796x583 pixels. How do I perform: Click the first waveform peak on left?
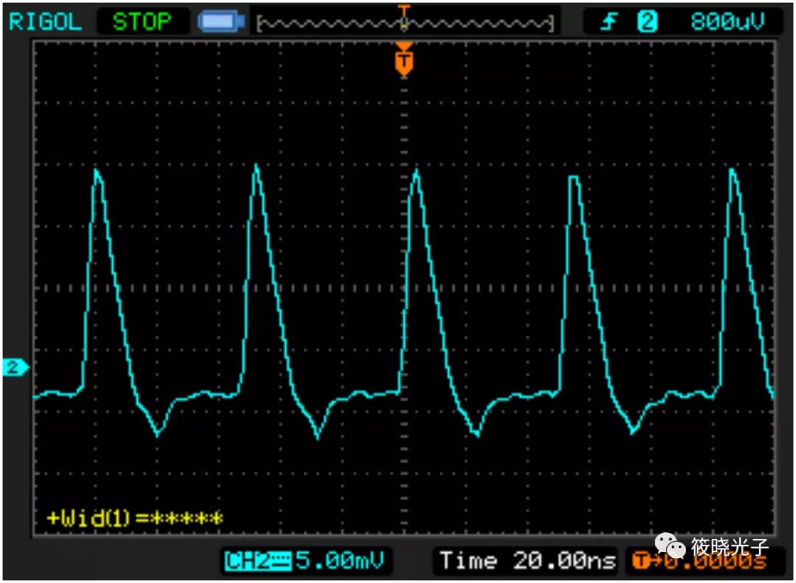[x=97, y=172]
